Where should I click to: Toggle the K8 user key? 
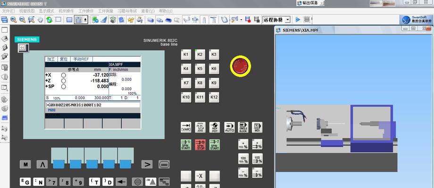click(200, 83)
